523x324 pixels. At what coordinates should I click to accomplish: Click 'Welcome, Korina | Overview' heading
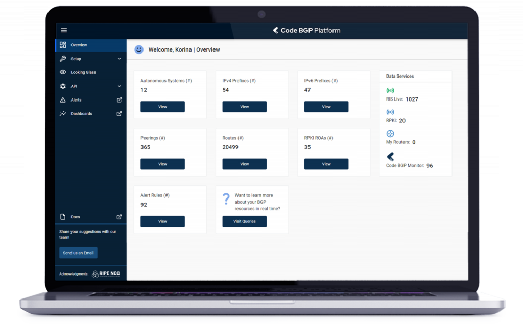point(184,49)
